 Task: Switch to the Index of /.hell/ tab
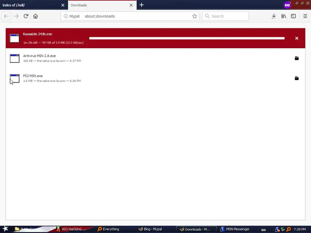coord(34,5)
